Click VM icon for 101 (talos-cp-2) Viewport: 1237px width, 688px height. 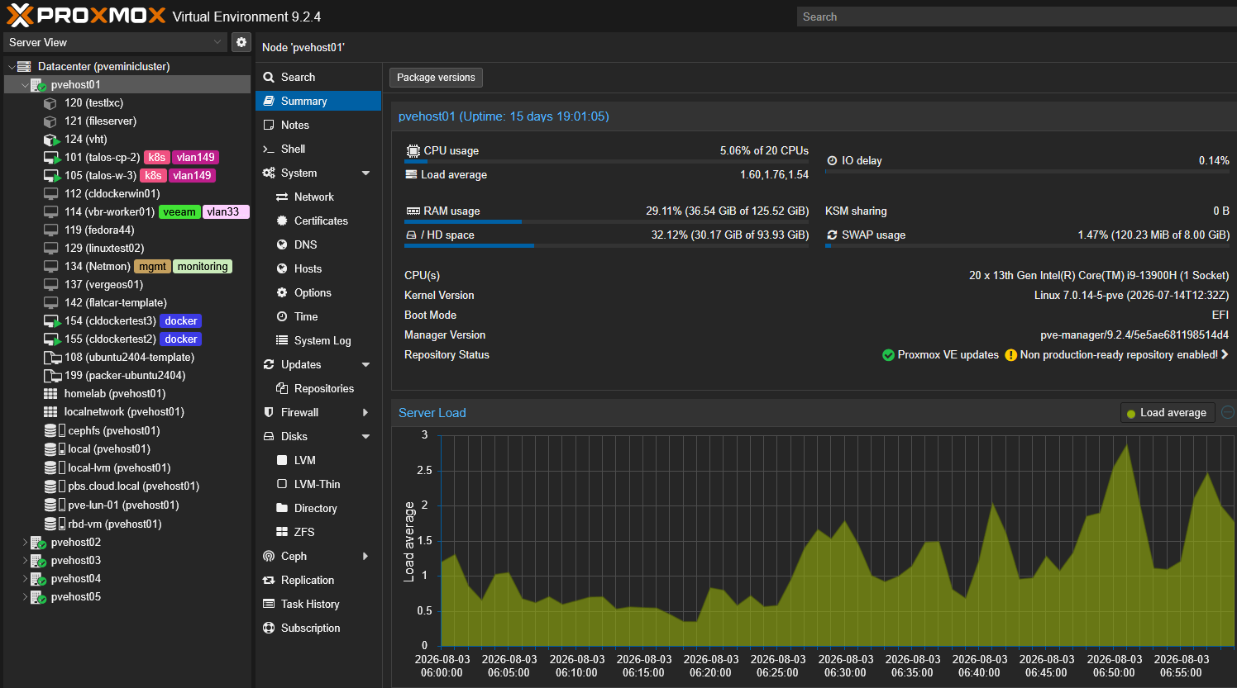[51, 158]
